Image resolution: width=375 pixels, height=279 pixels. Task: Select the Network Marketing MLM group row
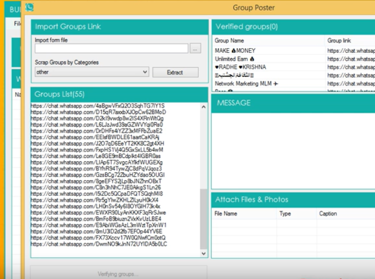[x=294, y=84]
